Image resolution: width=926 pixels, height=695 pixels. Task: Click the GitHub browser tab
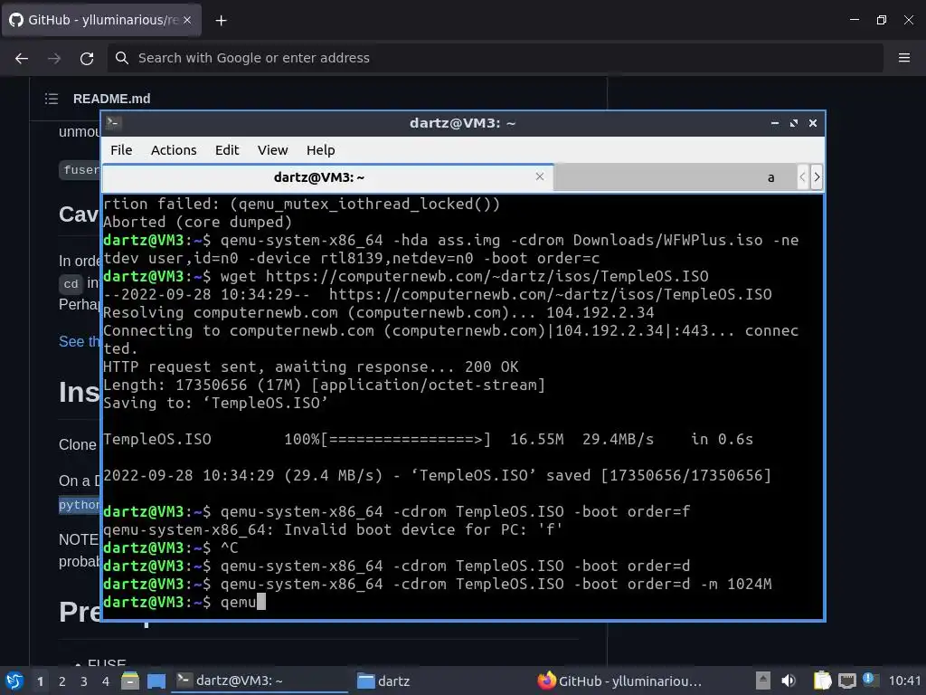coord(101,20)
